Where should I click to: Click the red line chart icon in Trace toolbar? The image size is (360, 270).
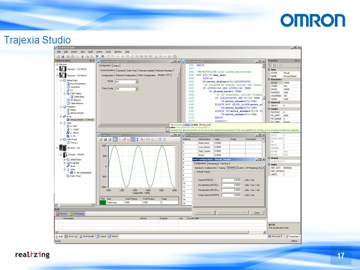tap(128, 139)
